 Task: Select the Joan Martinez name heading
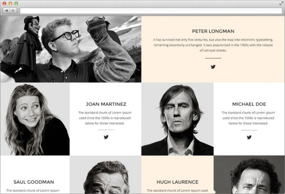click(106, 104)
